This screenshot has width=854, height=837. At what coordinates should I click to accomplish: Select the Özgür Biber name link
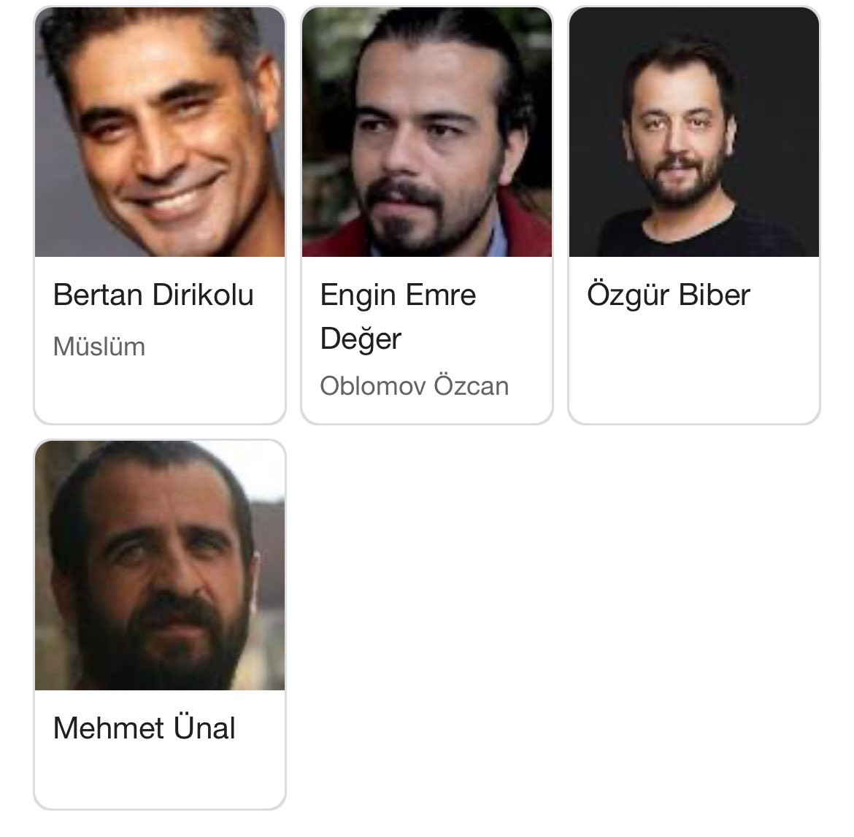coord(669,294)
